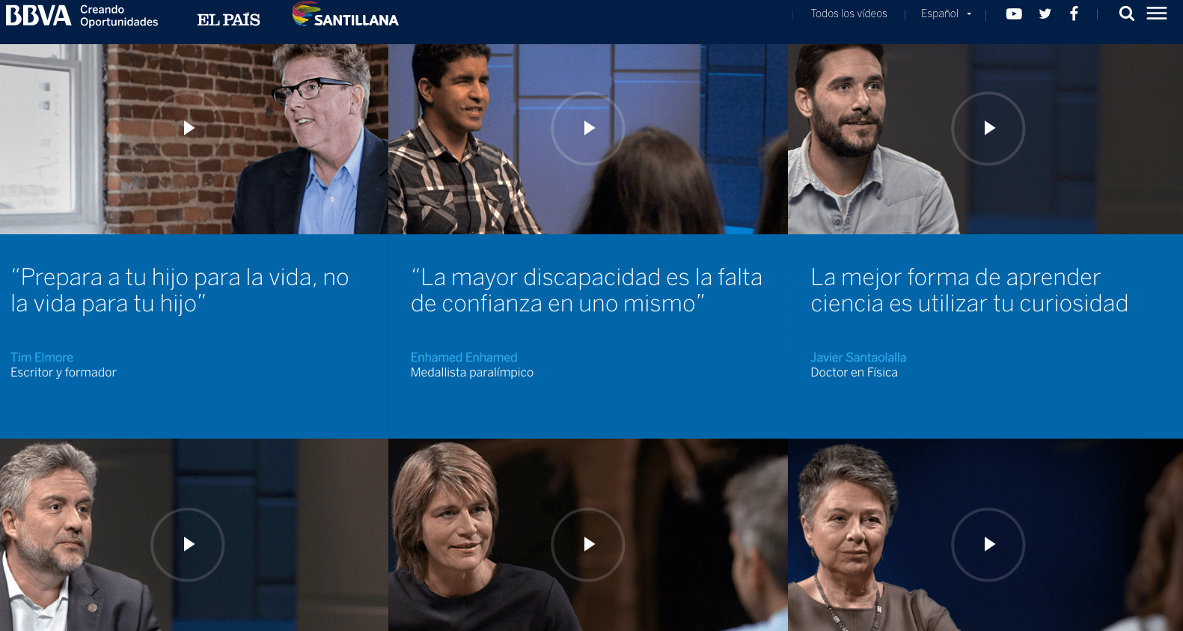
Task: Open the 'Prepara a tu hijo' headline
Action: (x=180, y=290)
